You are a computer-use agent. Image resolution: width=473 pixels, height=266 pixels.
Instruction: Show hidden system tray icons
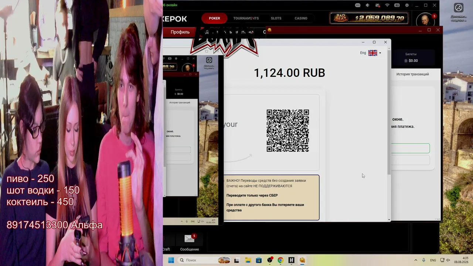pos(416,260)
